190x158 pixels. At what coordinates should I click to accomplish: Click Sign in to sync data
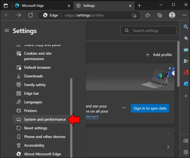[x=150, y=108]
